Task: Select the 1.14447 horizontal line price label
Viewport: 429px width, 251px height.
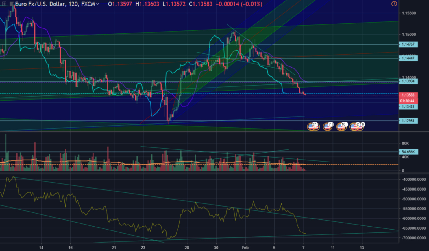Action: (408, 58)
